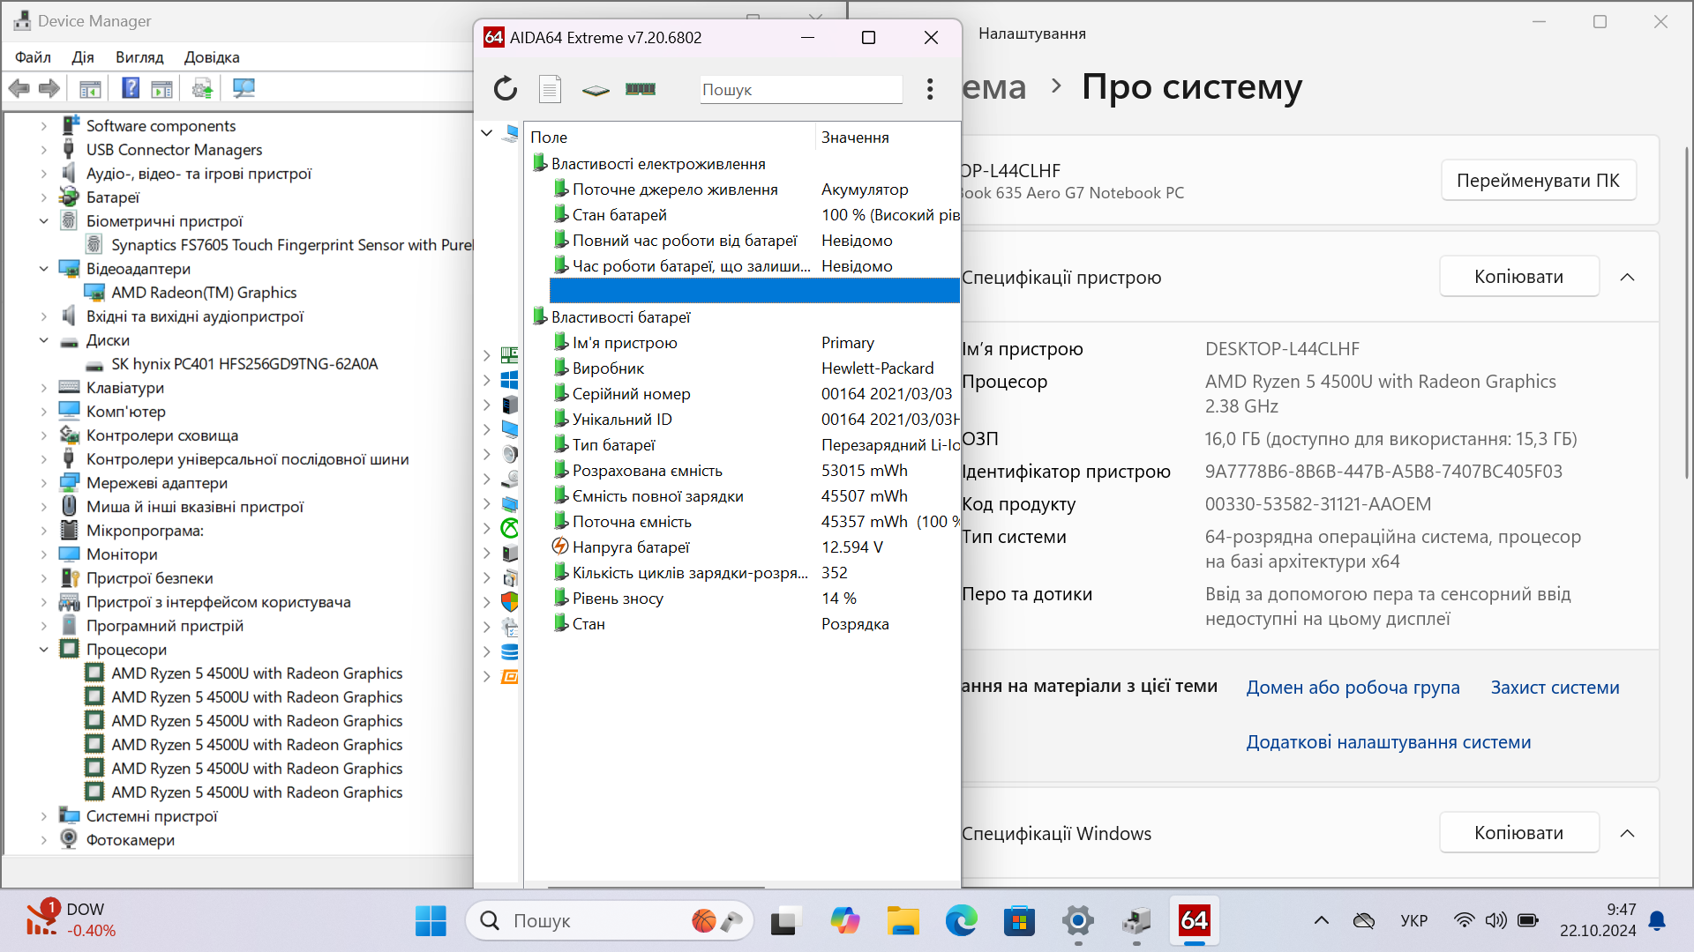
Task: Click the Update driver icon in Device Manager toolbar
Action: tap(202, 88)
